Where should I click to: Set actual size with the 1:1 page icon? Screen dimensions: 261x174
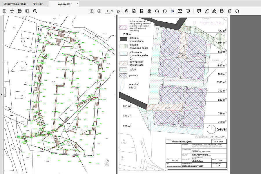click(x=134, y=11)
